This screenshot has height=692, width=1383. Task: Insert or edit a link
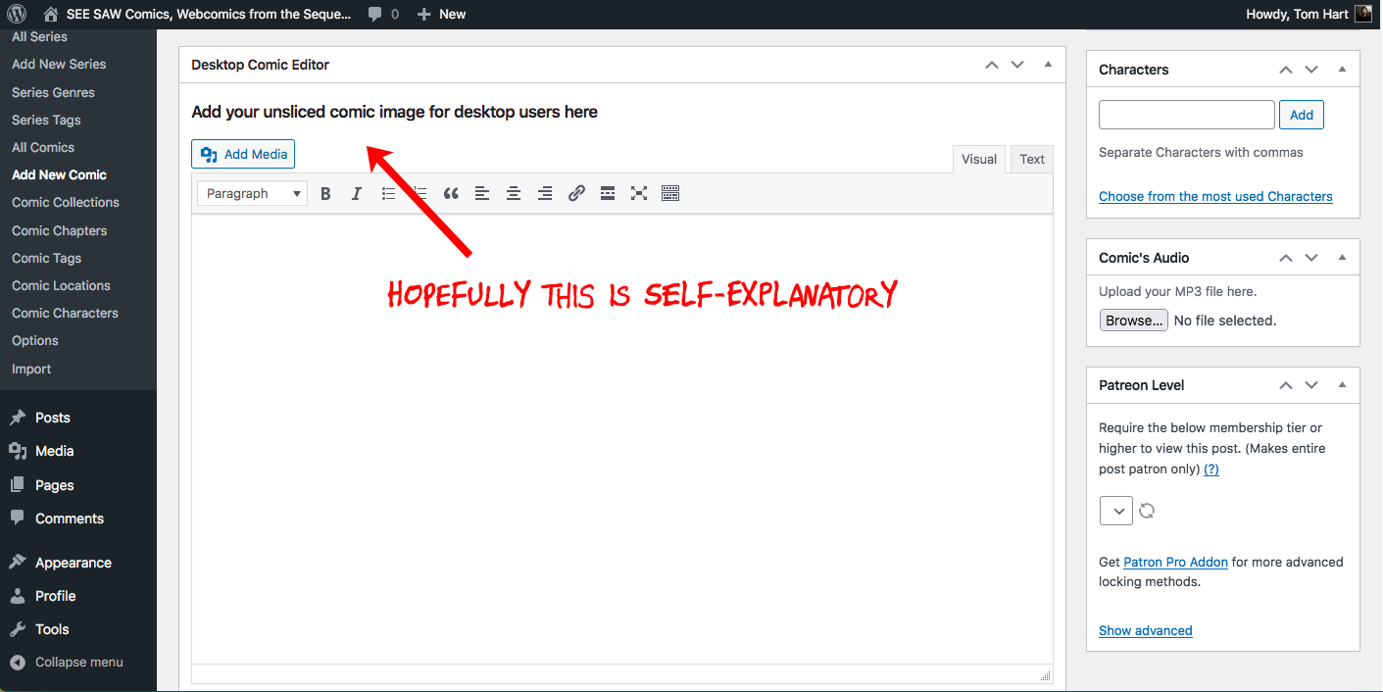[x=576, y=193]
